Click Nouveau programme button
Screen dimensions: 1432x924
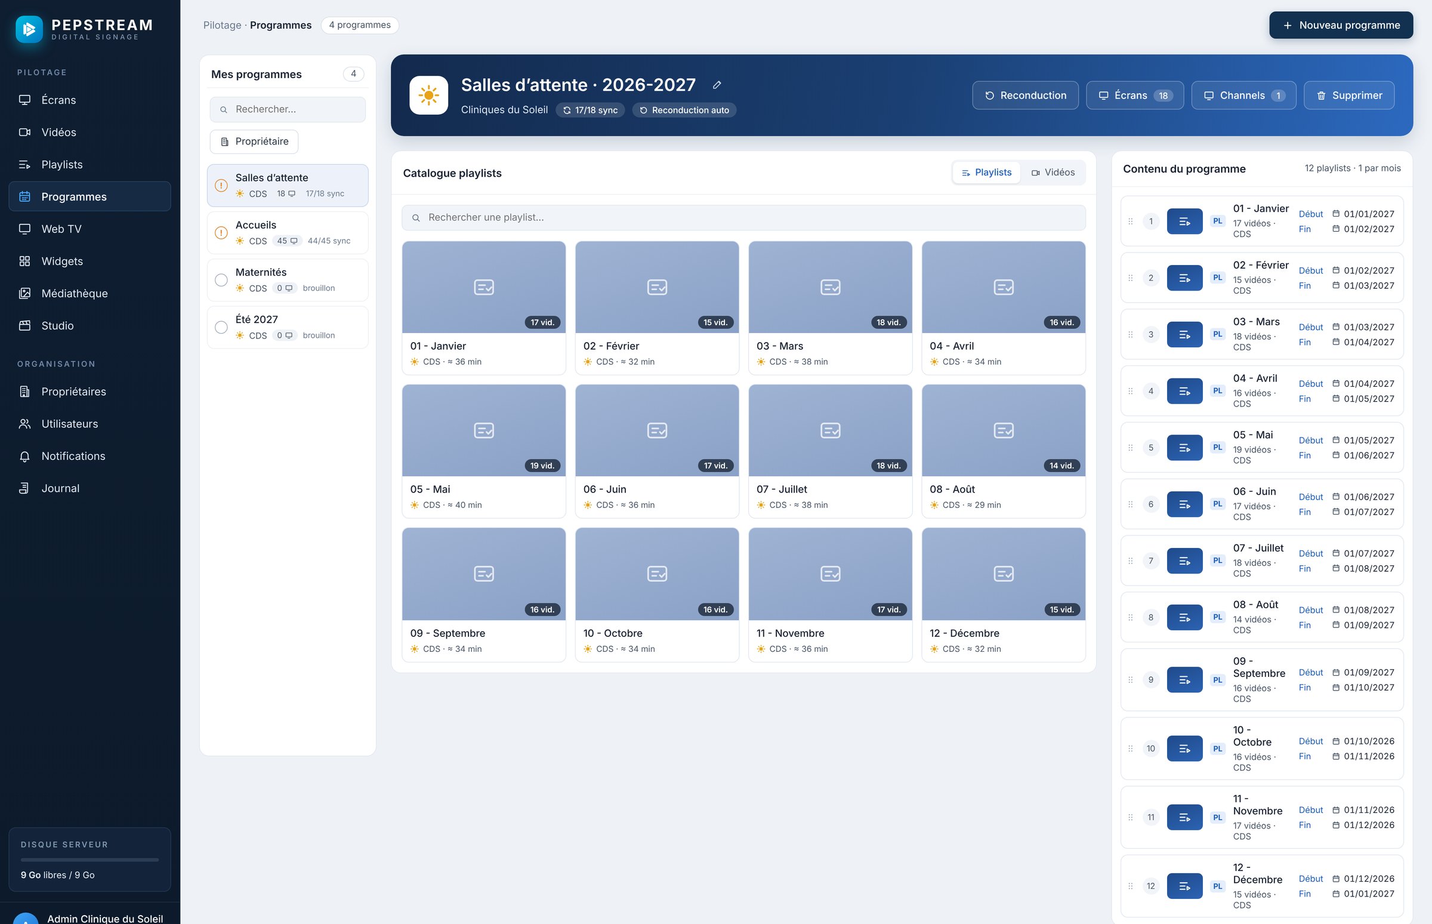tap(1341, 25)
